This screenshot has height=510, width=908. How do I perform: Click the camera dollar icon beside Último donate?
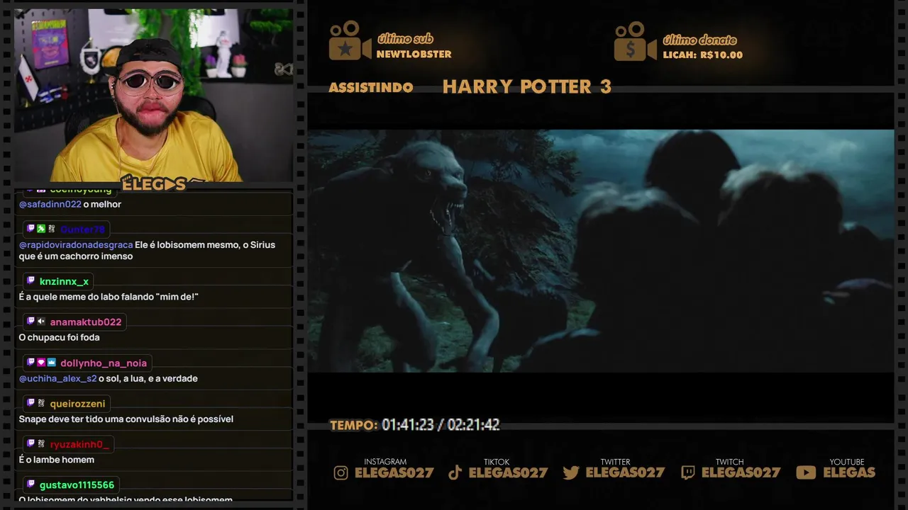[635, 41]
